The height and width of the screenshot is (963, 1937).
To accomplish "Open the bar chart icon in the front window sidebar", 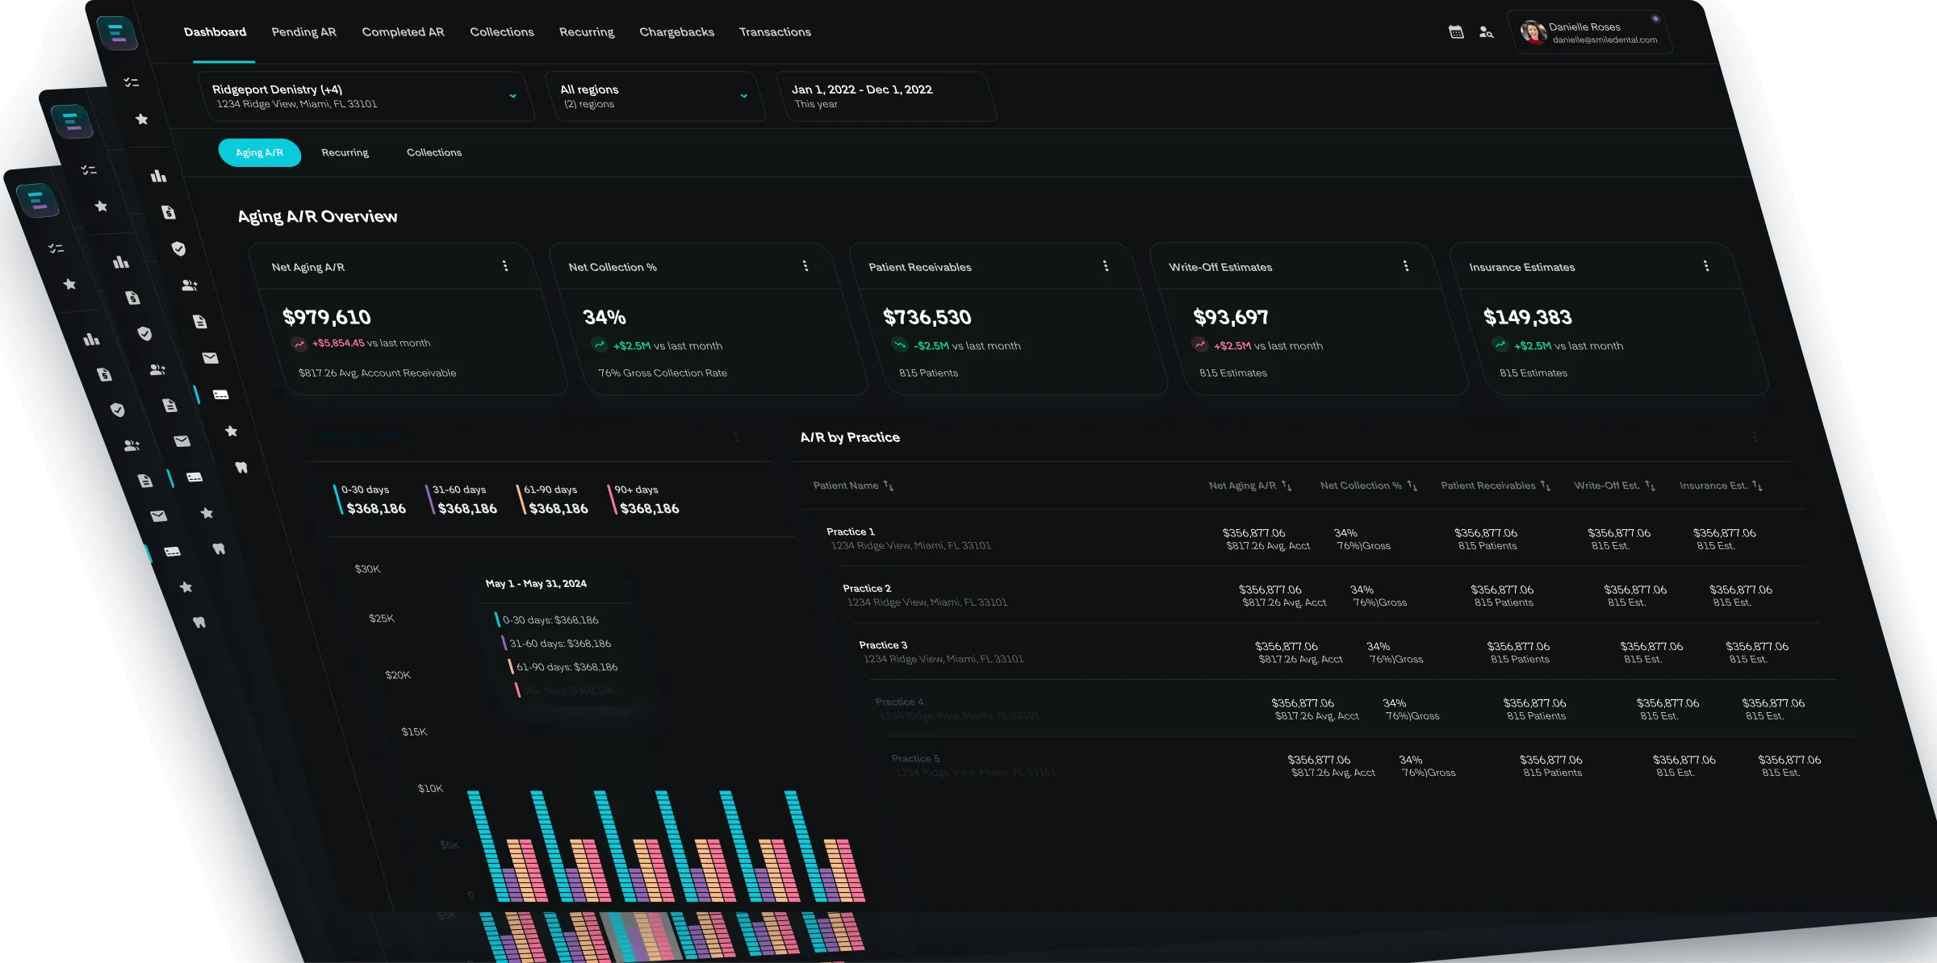I will coord(158,176).
